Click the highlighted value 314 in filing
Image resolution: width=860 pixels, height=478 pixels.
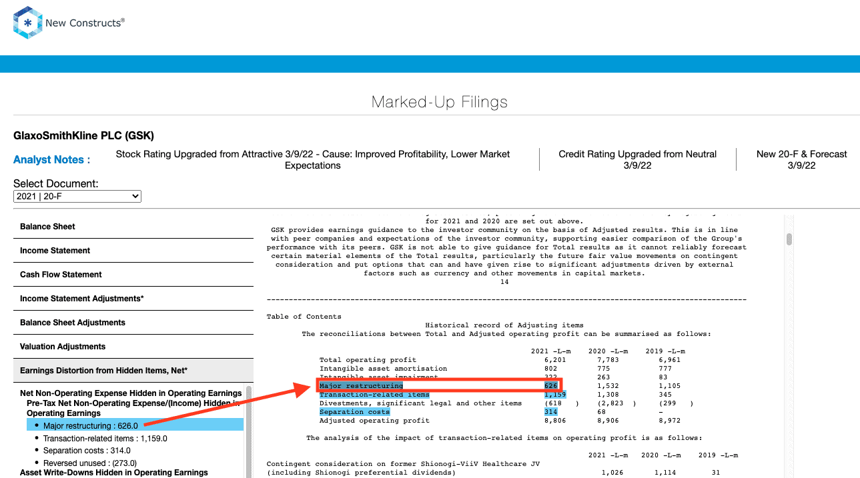(x=550, y=412)
